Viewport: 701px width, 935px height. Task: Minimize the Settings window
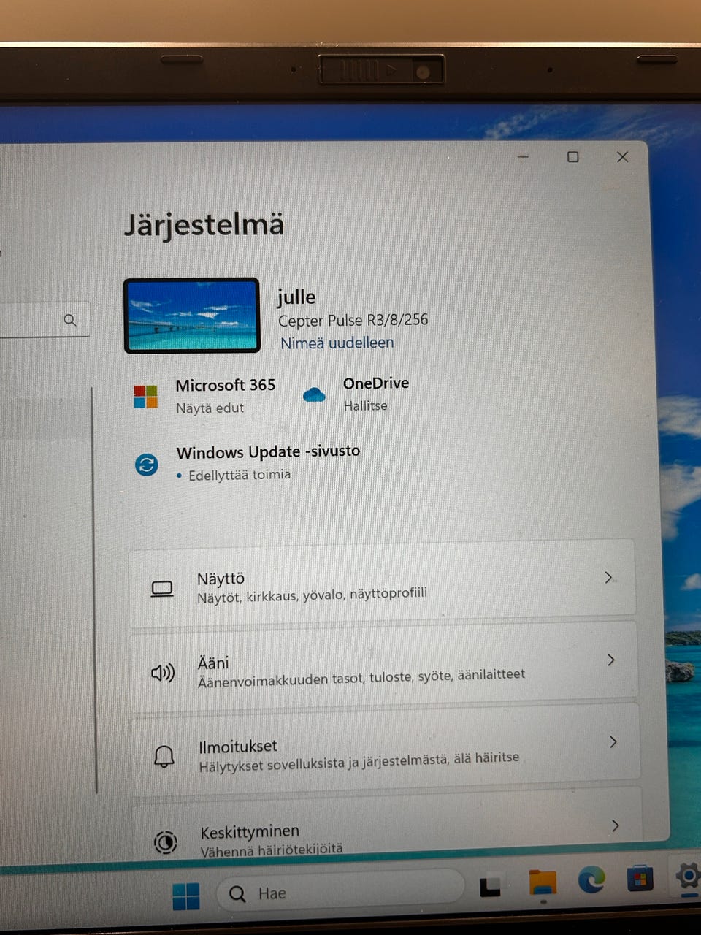point(523,157)
